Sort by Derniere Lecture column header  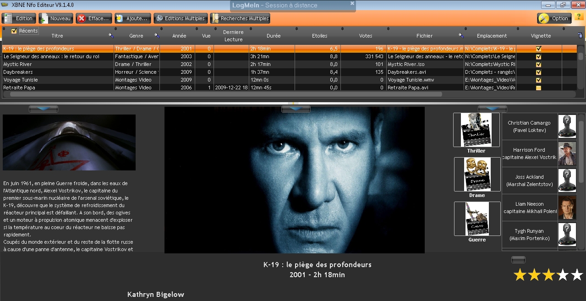[x=233, y=36]
